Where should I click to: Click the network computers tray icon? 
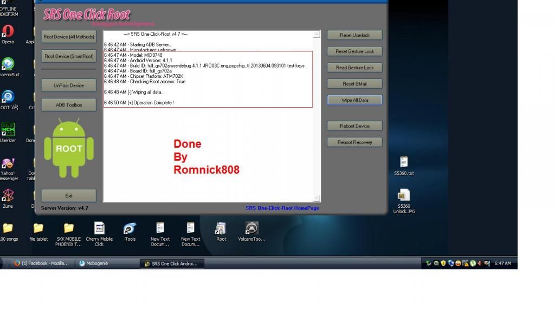(451, 263)
